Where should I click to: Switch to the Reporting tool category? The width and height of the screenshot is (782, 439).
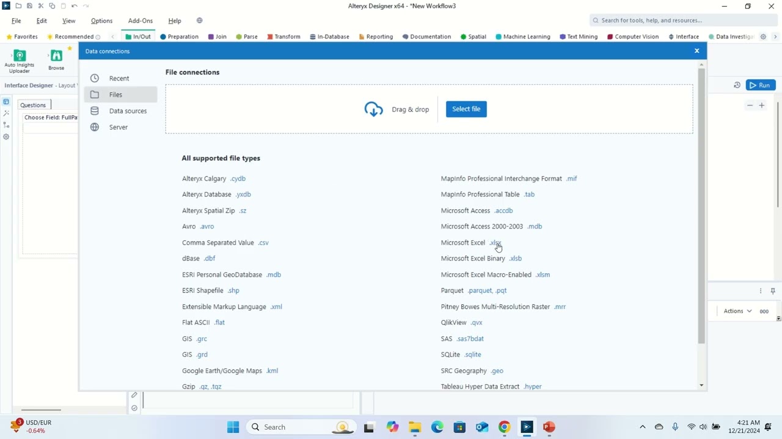[375, 37]
